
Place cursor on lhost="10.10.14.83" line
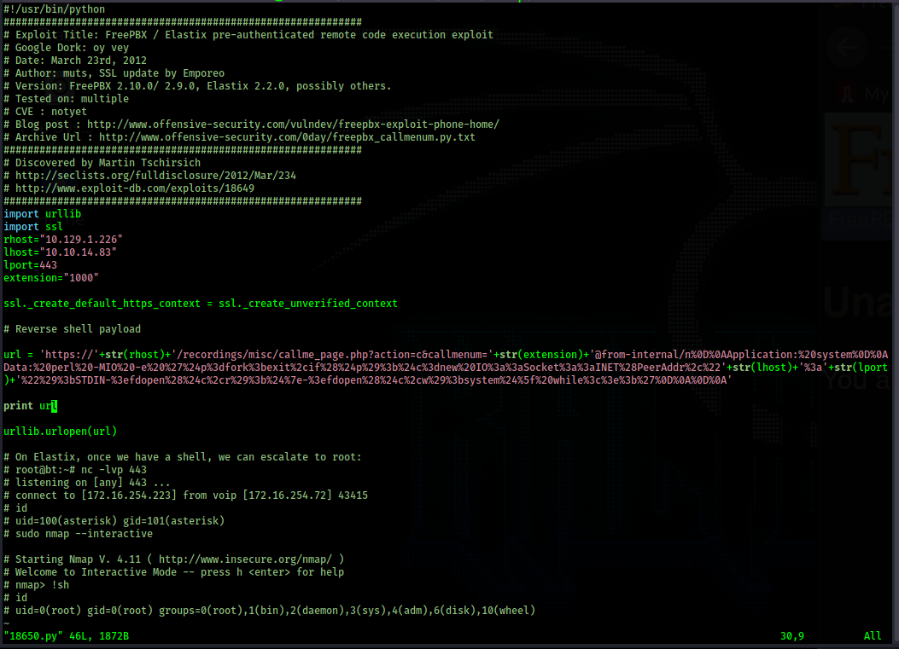click(x=61, y=252)
